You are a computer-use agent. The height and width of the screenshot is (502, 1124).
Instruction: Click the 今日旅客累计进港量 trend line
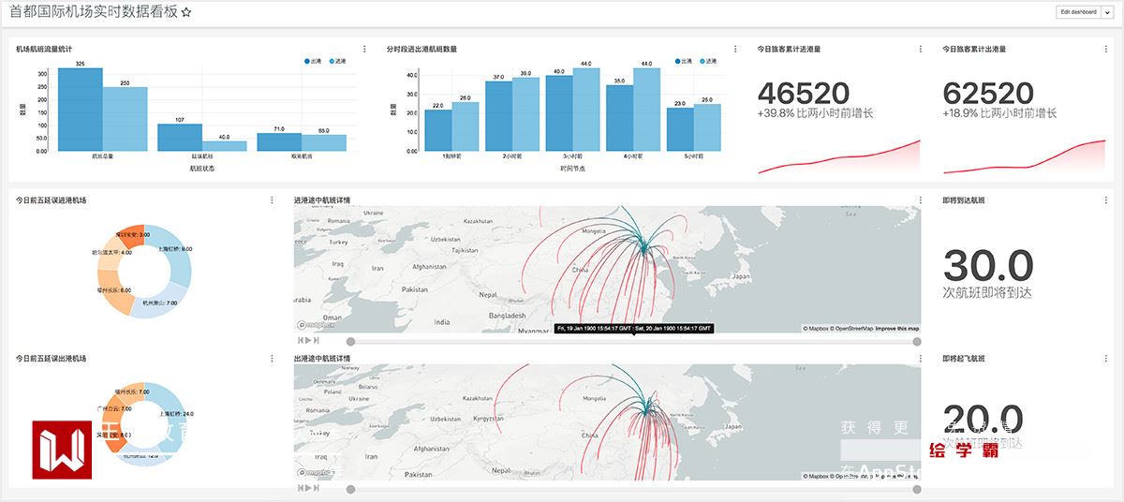[839, 158]
